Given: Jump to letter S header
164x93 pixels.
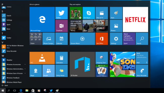Looking at the screenshot, I should coord(2,11).
